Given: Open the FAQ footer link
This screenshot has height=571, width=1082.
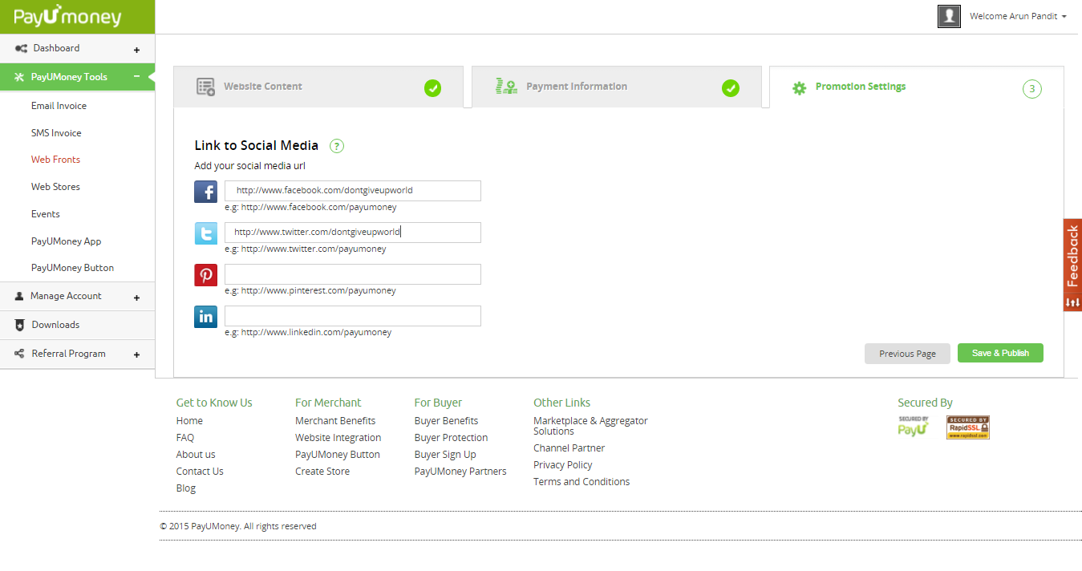Looking at the screenshot, I should (x=185, y=438).
